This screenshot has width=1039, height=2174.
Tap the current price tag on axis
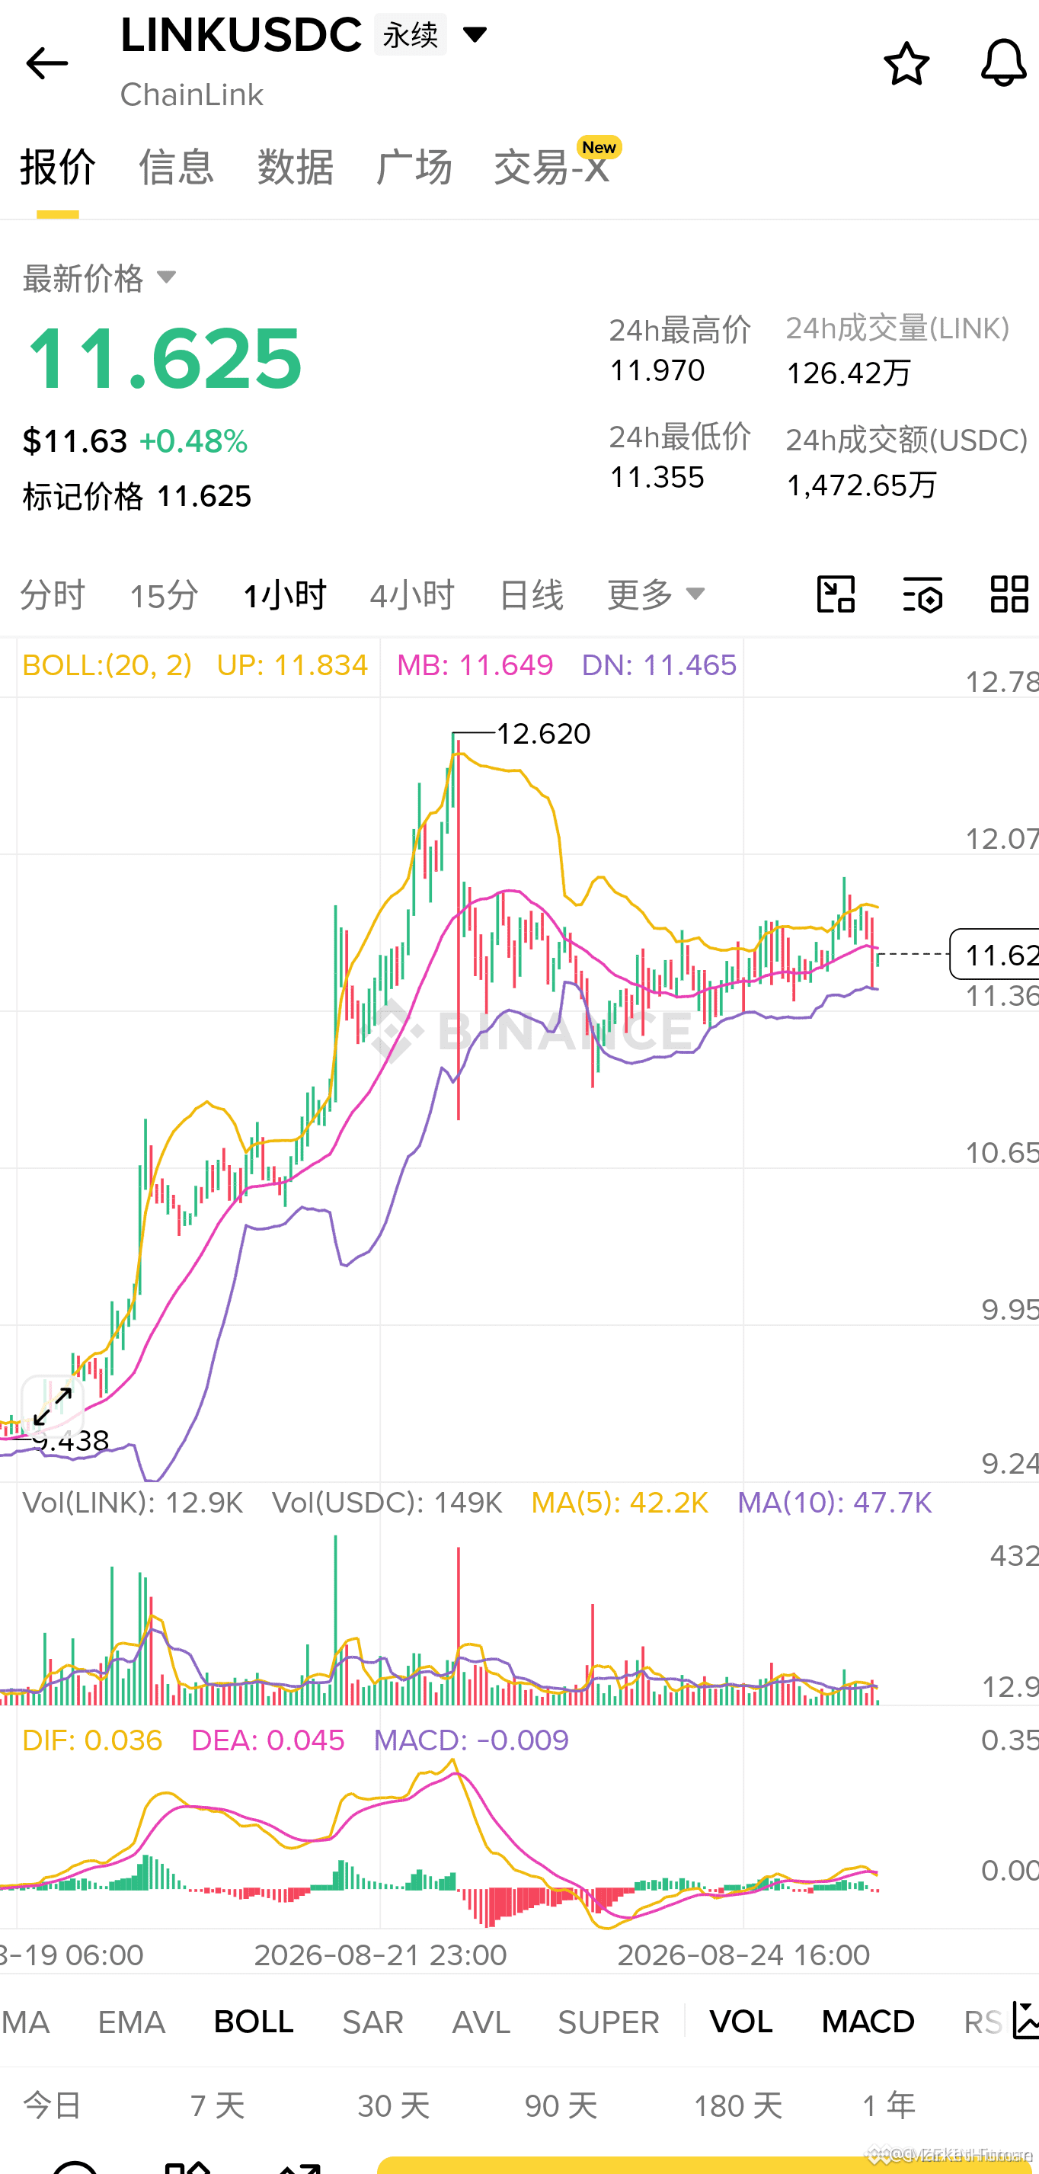tap(995, 955)
